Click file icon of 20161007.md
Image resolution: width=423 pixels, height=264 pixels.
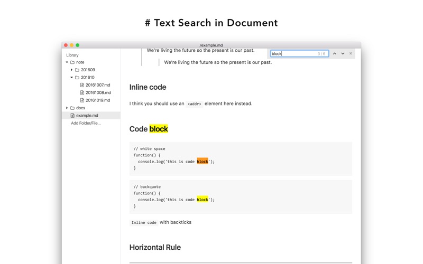tap(82, 85)
